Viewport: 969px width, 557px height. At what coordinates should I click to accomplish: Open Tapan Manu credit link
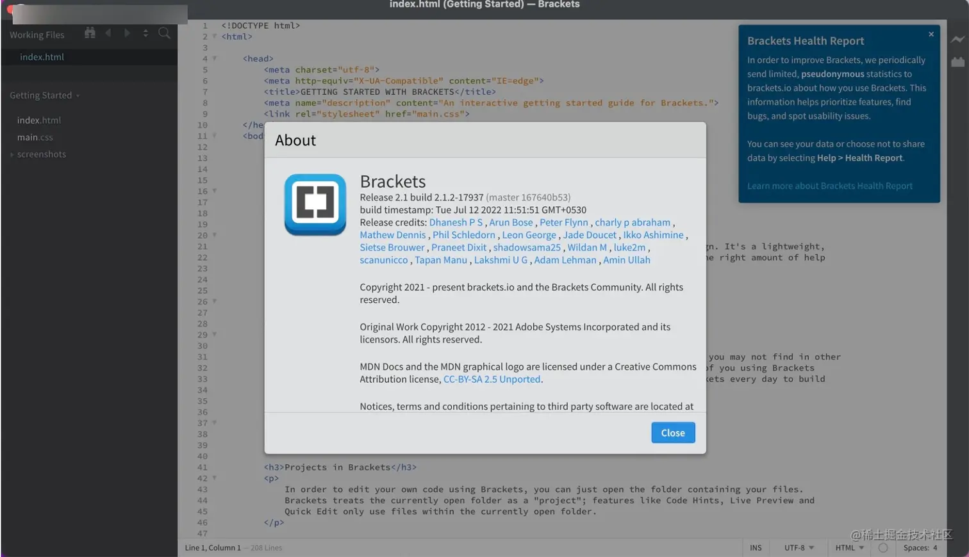click(x=441, y=260)
